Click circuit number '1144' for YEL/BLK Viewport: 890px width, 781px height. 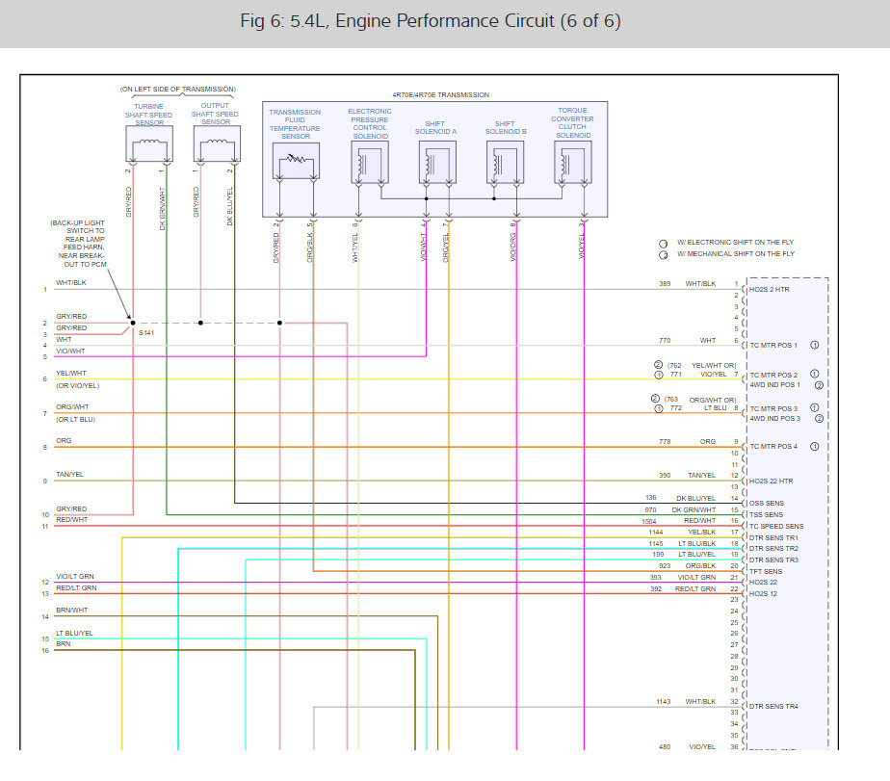[x=656, y=533]
